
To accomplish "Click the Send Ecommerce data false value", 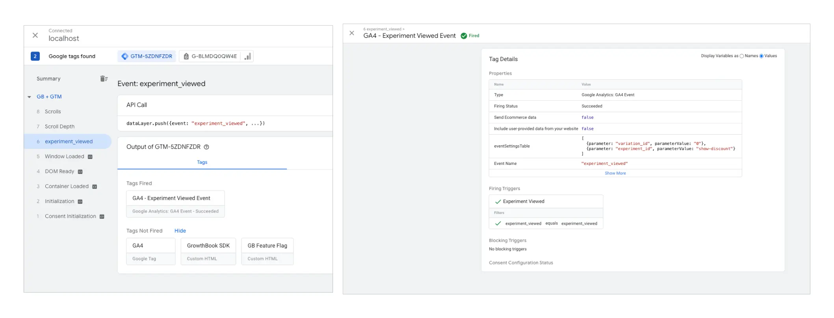I will point(587,118).
